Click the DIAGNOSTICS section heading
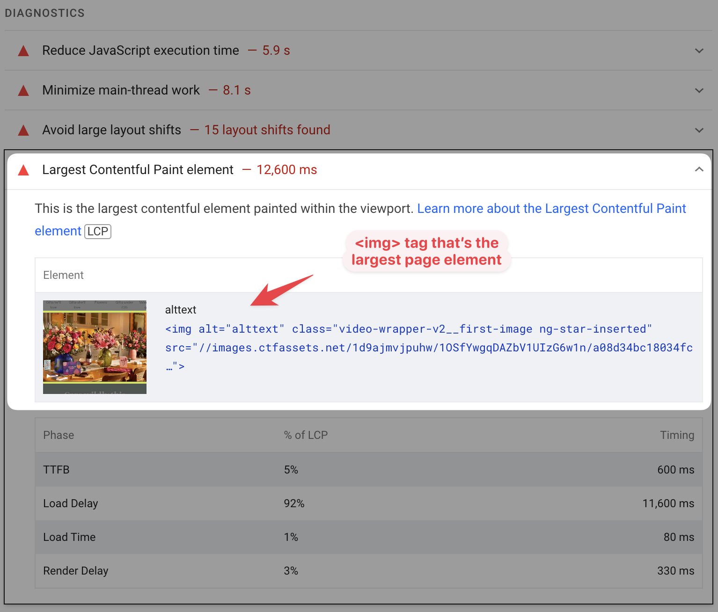This screenshot has width=718, height=612. coord(45,13)
